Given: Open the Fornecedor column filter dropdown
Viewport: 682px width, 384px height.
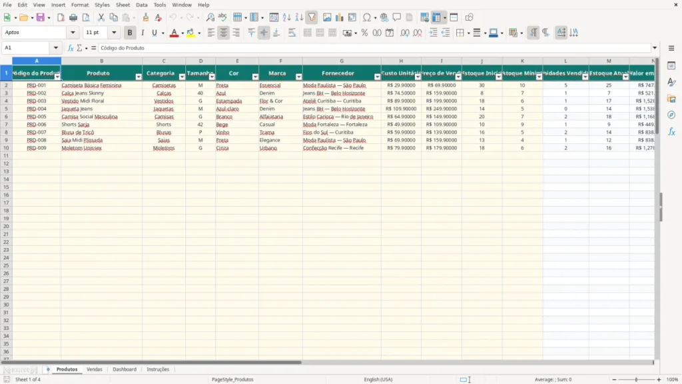Looking at the screenshot, I should click(377, 77).
